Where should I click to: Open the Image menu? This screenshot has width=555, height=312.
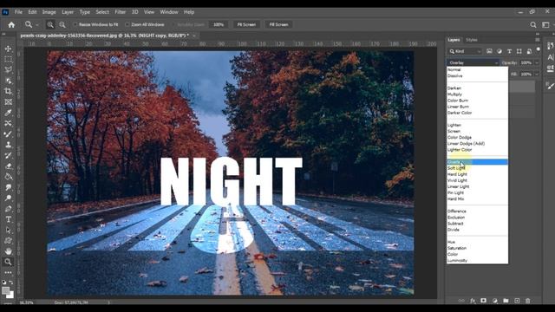pyautogui.click(x=49, y=12)
